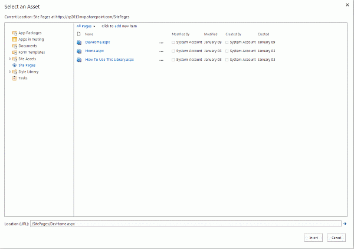Sort by the Name column header

[x=89, y=34]
